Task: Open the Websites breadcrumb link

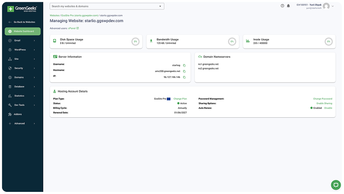Action: pos(54,16)
